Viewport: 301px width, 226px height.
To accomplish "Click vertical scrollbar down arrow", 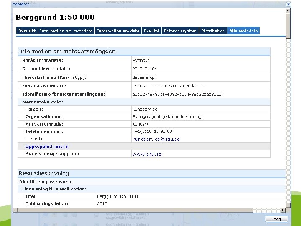I will coord(288,205).
